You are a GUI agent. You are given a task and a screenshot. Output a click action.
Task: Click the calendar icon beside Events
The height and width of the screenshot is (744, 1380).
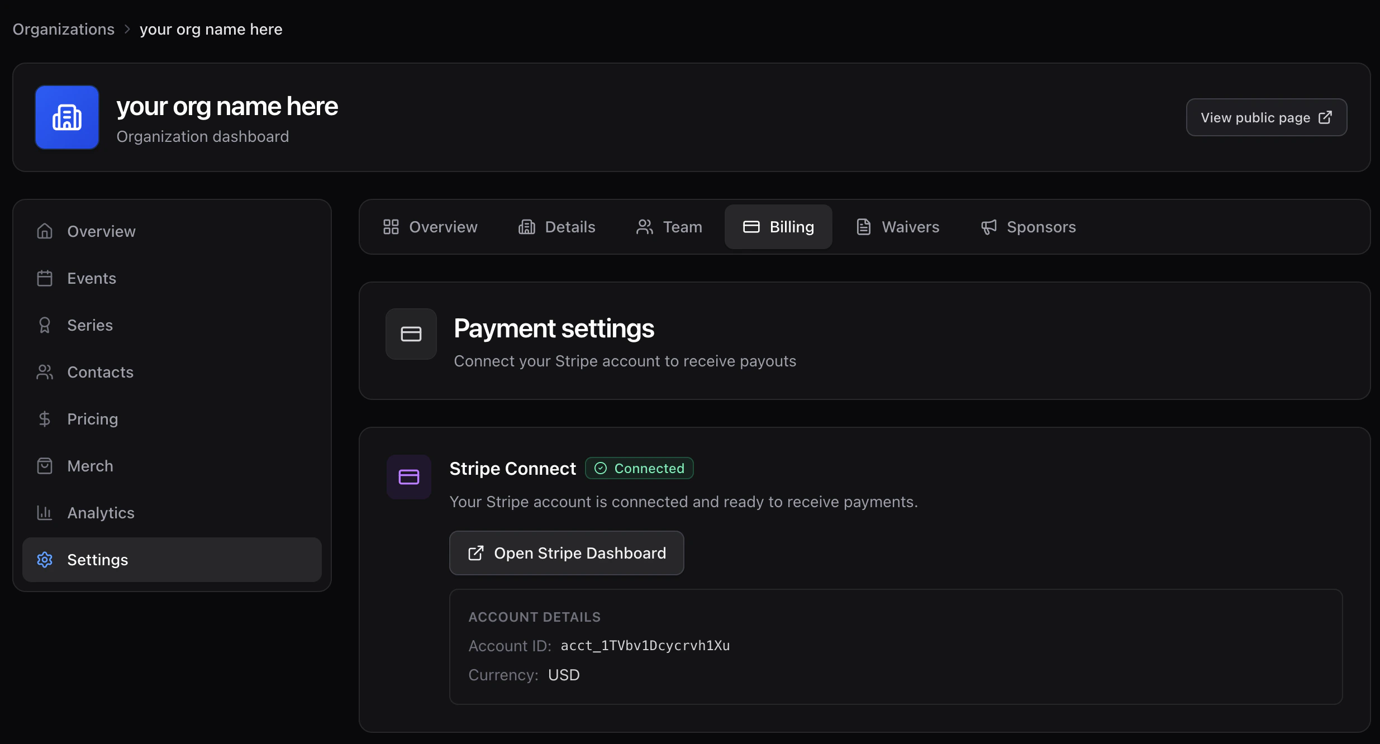[45, 278]
